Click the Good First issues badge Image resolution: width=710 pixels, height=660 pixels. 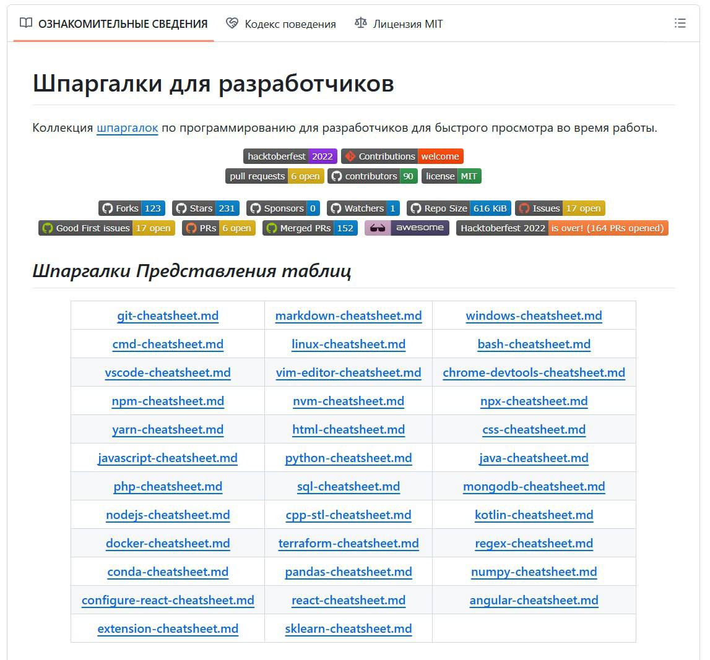pos(106,228)
